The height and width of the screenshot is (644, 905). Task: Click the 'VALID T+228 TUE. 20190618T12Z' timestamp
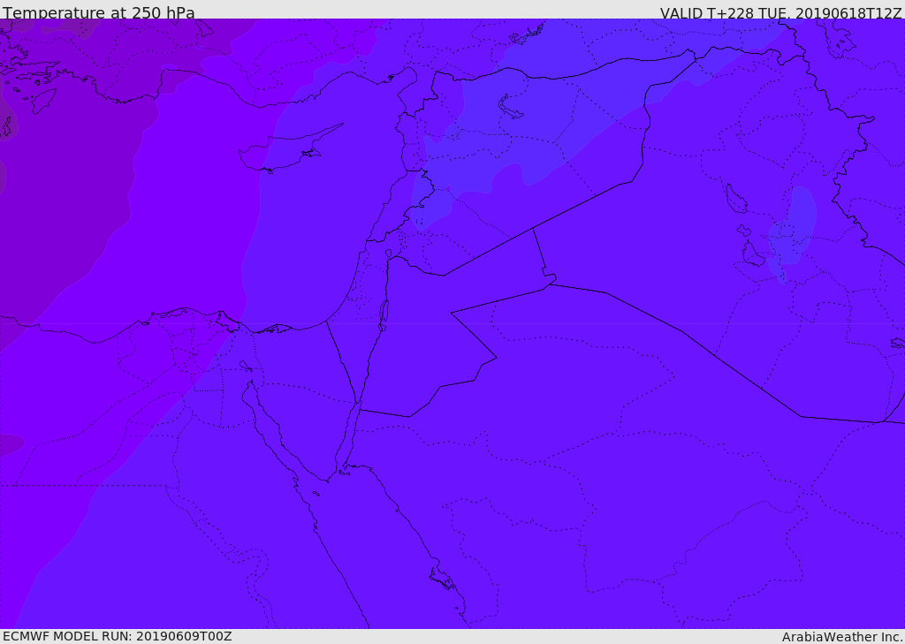[781, 12]
